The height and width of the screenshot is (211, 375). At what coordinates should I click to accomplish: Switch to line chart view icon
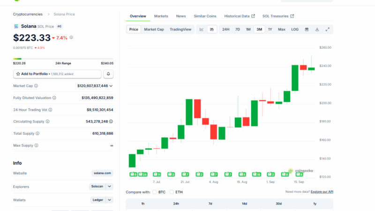click(x=202, y=30)
